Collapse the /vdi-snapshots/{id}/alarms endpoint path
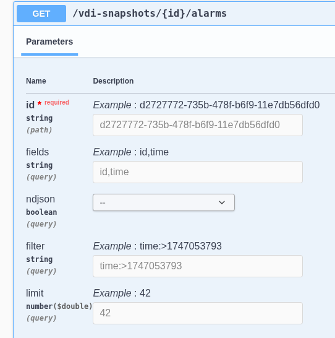Screen dimensions: 335x338 [150, 14]
